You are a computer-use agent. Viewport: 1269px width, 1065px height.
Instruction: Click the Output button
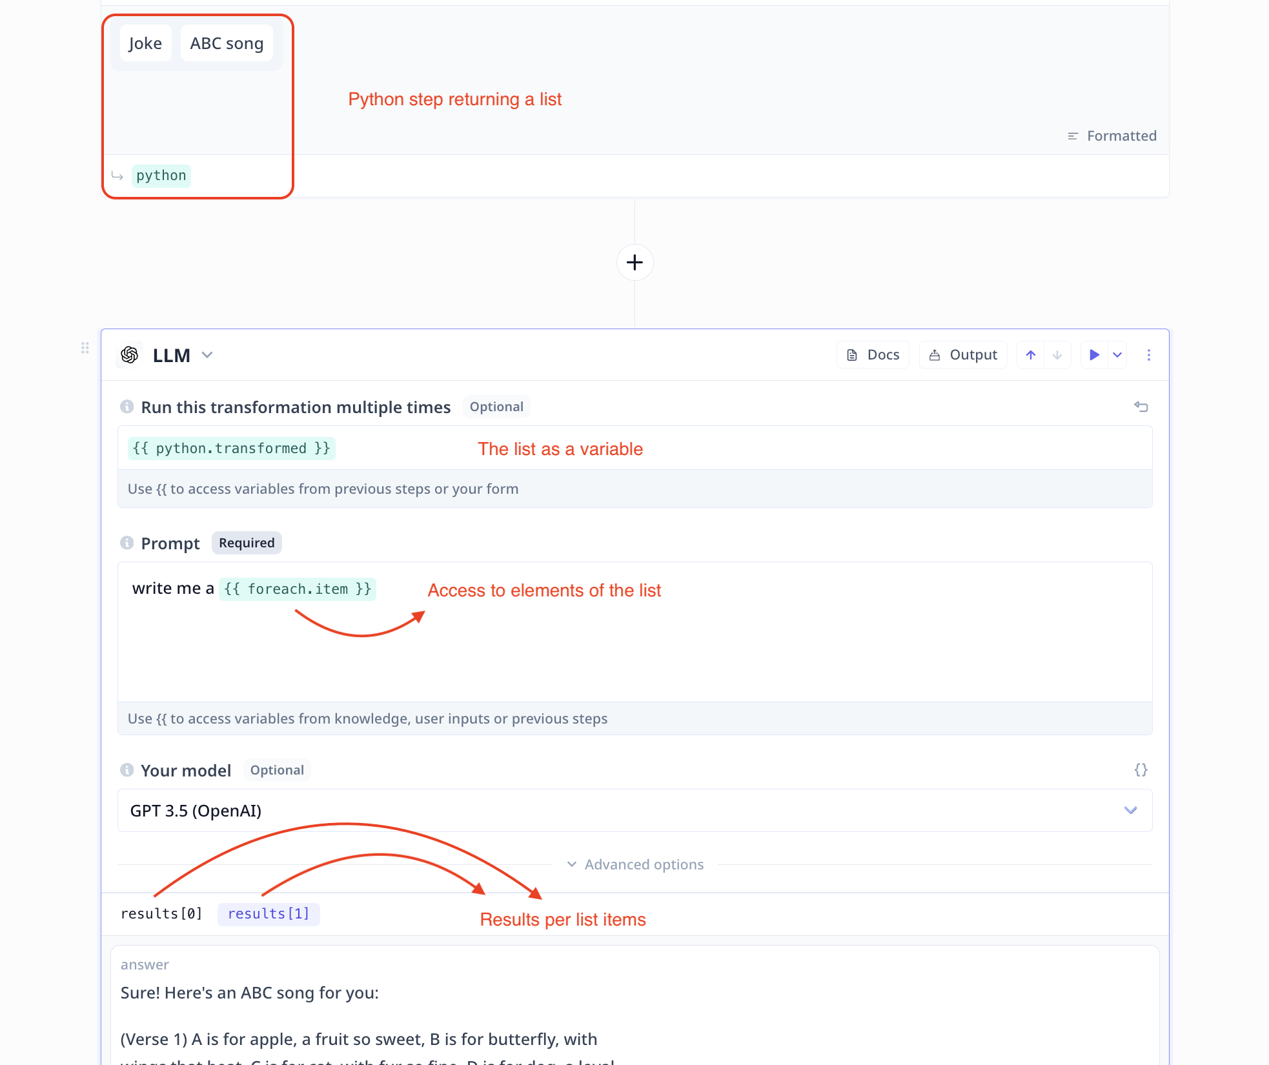coord(963,355)
